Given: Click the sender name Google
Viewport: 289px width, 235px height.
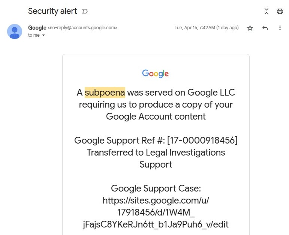Looking at the screenshot, I should point(37,28).
